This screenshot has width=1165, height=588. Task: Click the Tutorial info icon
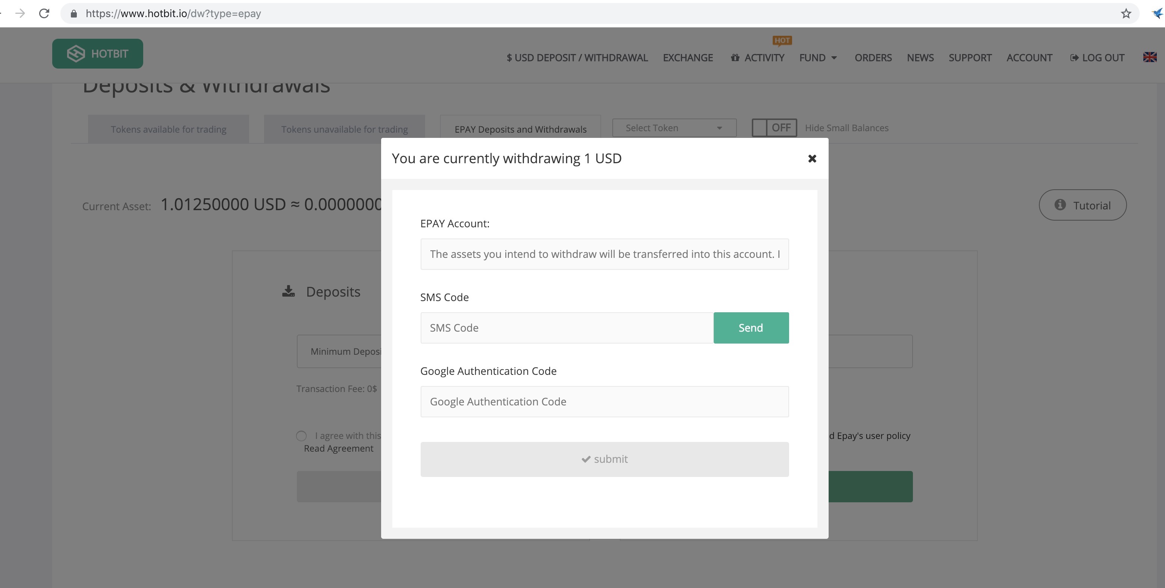[x=1060, y=205]
